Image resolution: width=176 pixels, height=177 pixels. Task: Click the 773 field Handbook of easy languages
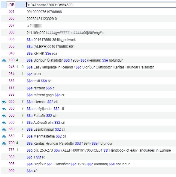pyautogui.click(x=99, y=150)
